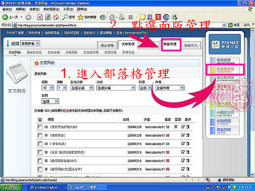Image resolution: width=255 pixels, height=191 pixels.
Task: Tick the checkbox for 紫色角落 article
Action: click(x=40, y=144)
